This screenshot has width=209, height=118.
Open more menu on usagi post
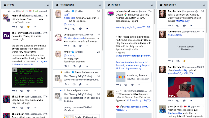pyautogui.click(x=87, y=46)
